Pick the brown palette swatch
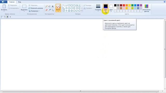 [121, 8]
